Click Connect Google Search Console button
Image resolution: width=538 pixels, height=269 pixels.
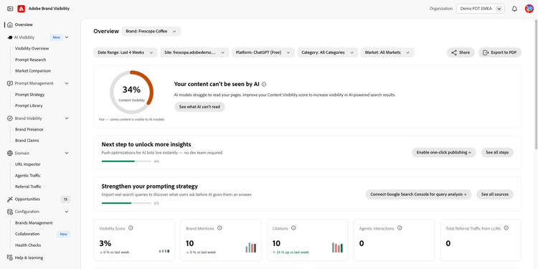pyautogui.click(x=418, y=194)
